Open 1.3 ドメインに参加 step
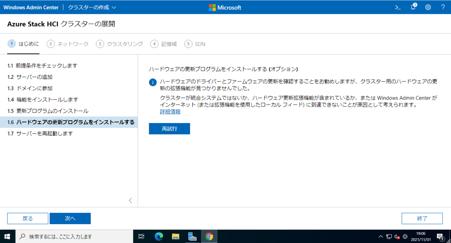 (69, 88)
